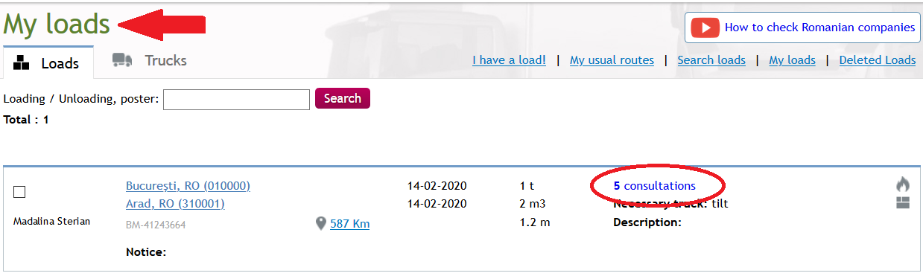Click the poster name Madalina Sterian
Image resolution: width=923 pixels, height=276 pixels.
click(52, 222)
